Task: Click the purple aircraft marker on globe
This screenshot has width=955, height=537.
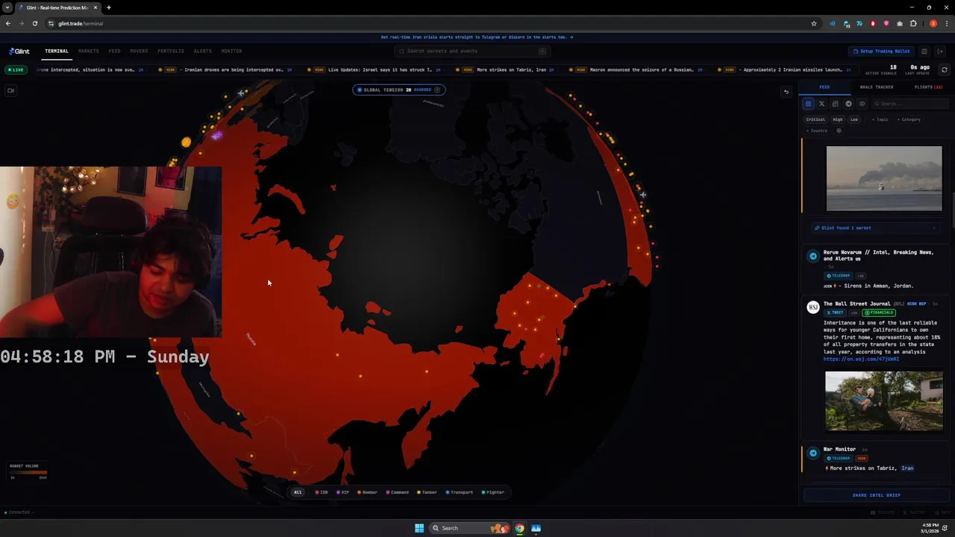Action: (x=216, y=135)
